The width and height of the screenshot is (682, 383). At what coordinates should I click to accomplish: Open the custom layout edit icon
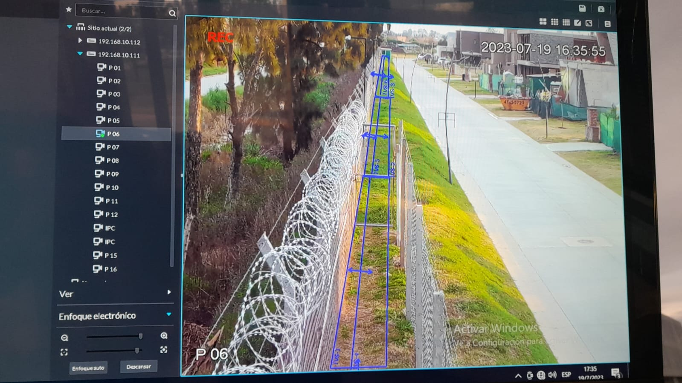(578, 23)
